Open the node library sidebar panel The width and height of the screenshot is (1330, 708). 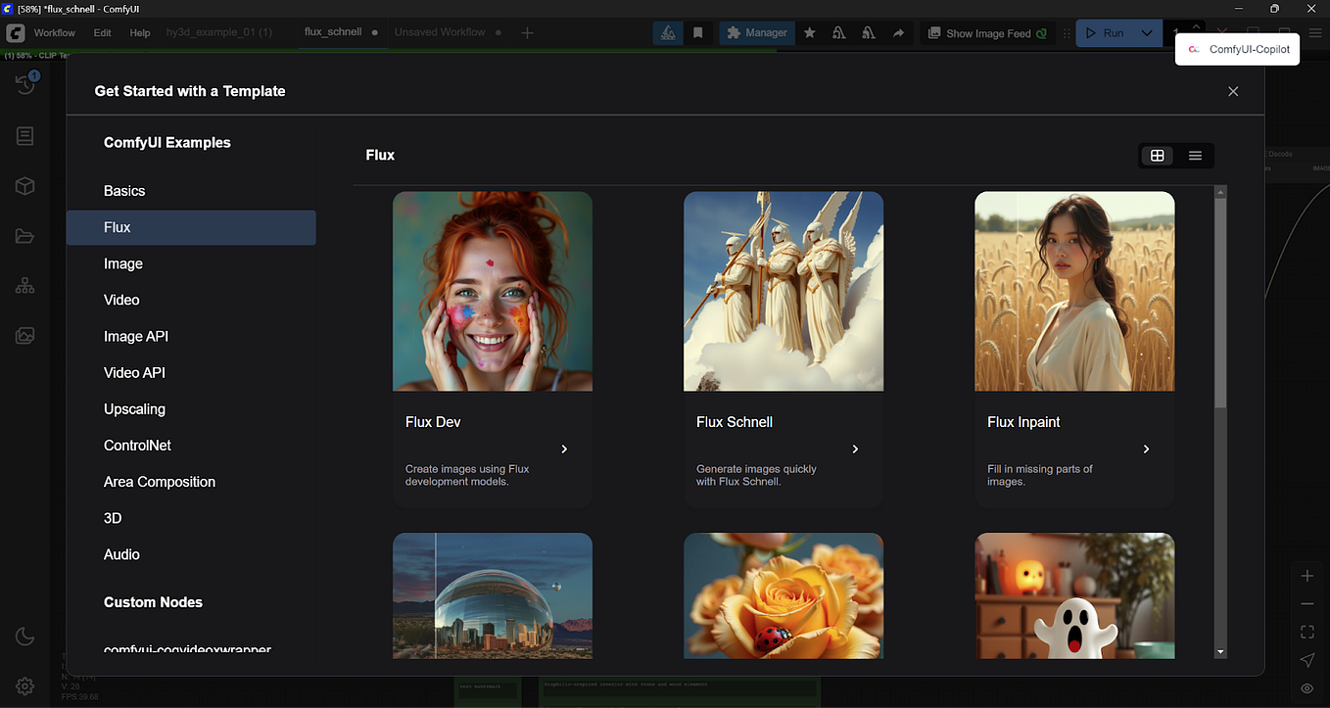pos(24,135)
